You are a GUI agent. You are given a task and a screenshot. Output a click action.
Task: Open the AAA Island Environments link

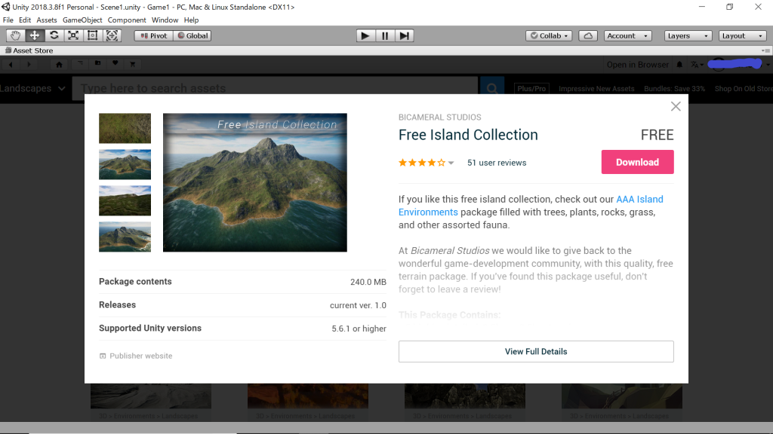tap(531, 206)
